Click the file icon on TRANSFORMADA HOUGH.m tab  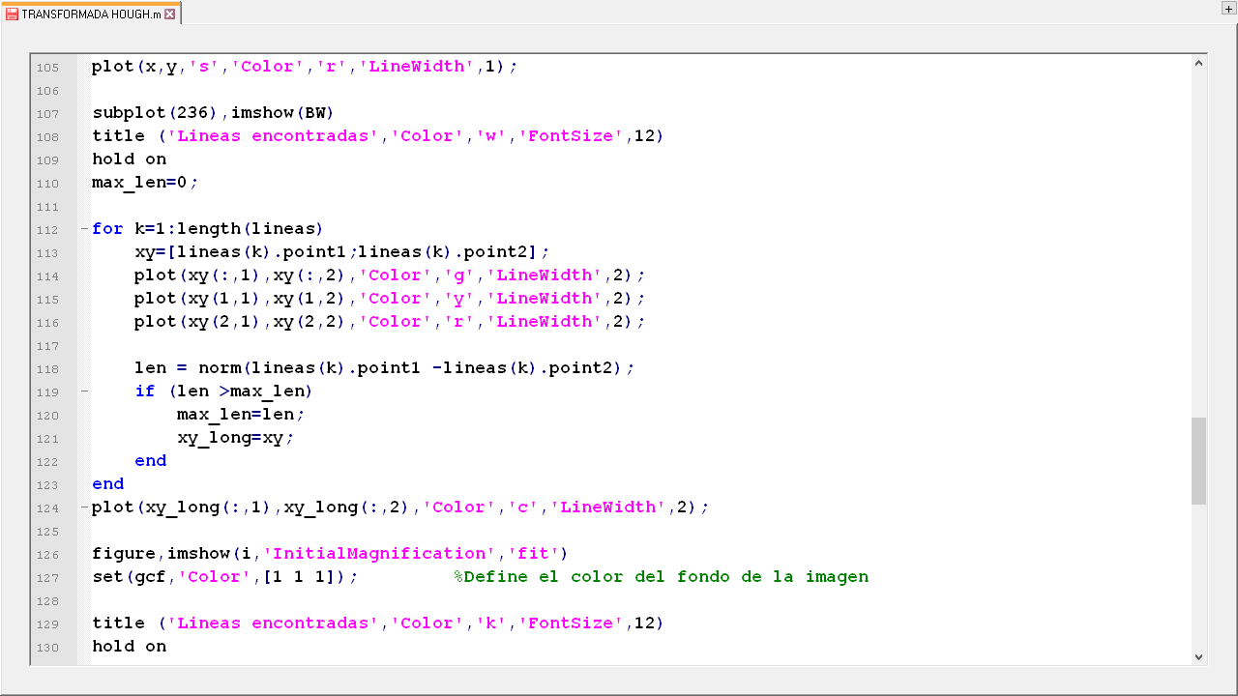coord(13,14)
